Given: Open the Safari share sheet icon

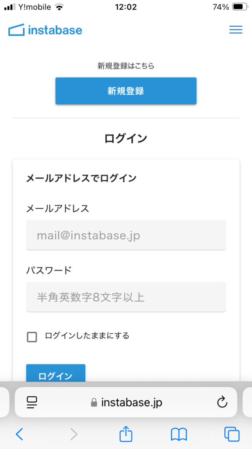Looking at the screenshot, I should click(x=126, y=434).
